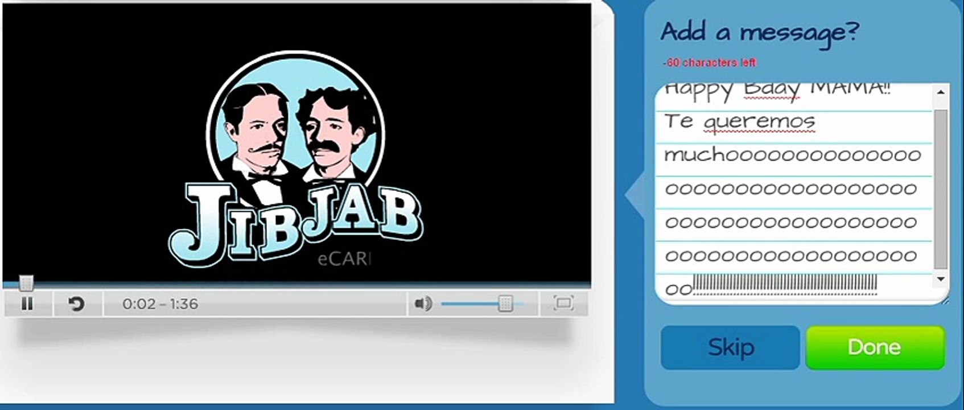The height and width of the screenshot is (410, 964).
Task: Click the volume slider handle
Action: 505,304
